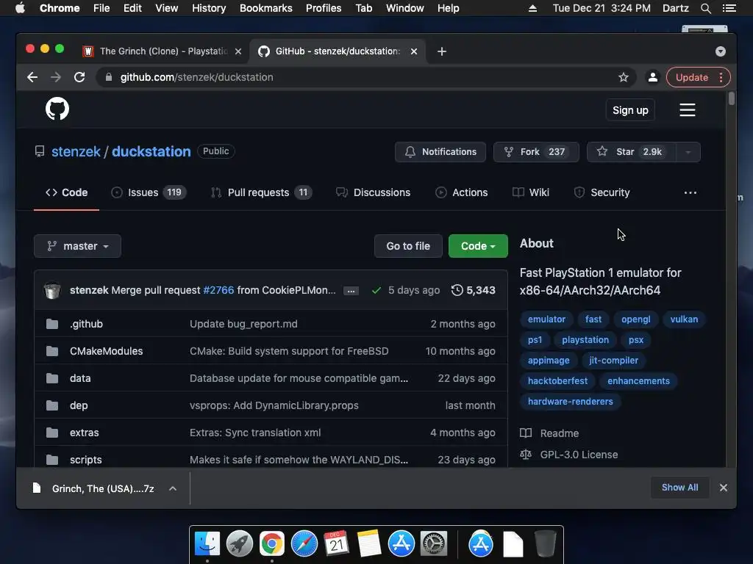Open the Actions tab
The image size is (753, 564).
point(461,192)
